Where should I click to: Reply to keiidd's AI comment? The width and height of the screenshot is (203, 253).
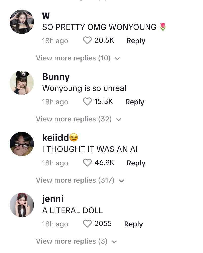pos(136,163)
